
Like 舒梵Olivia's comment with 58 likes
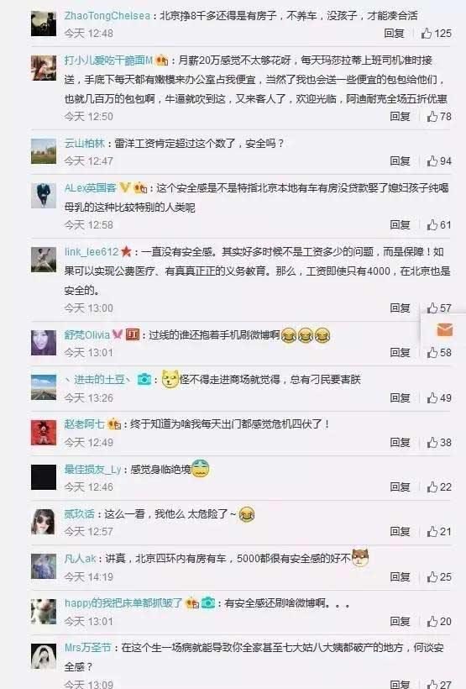(439, 353)
